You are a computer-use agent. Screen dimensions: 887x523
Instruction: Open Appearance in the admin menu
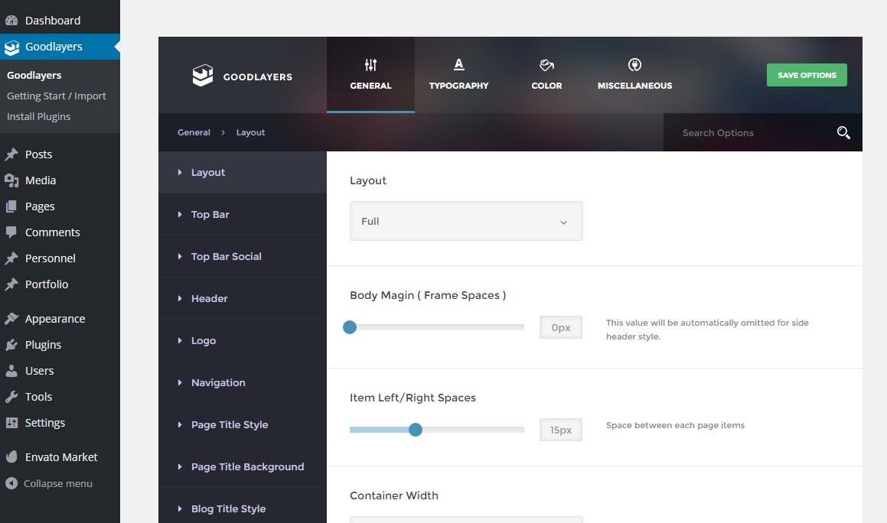(54, 319)
